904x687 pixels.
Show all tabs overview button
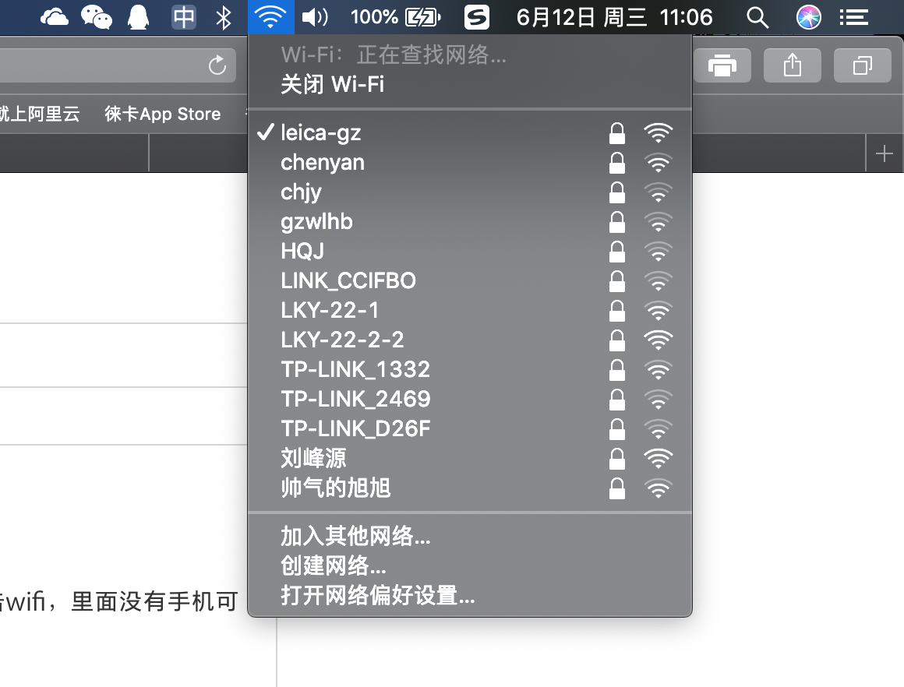(x=863, y=65)
